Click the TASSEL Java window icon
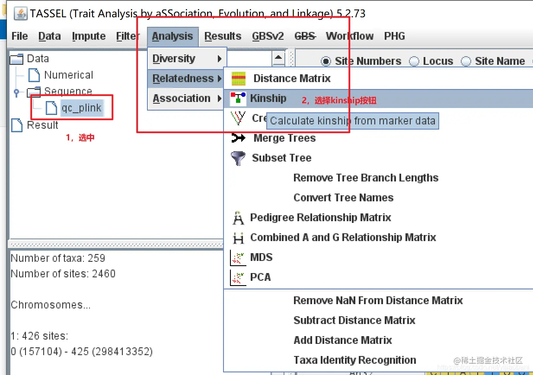Viewport: 533px width, 375px height. pyautogui.click(x=21, y=14)
